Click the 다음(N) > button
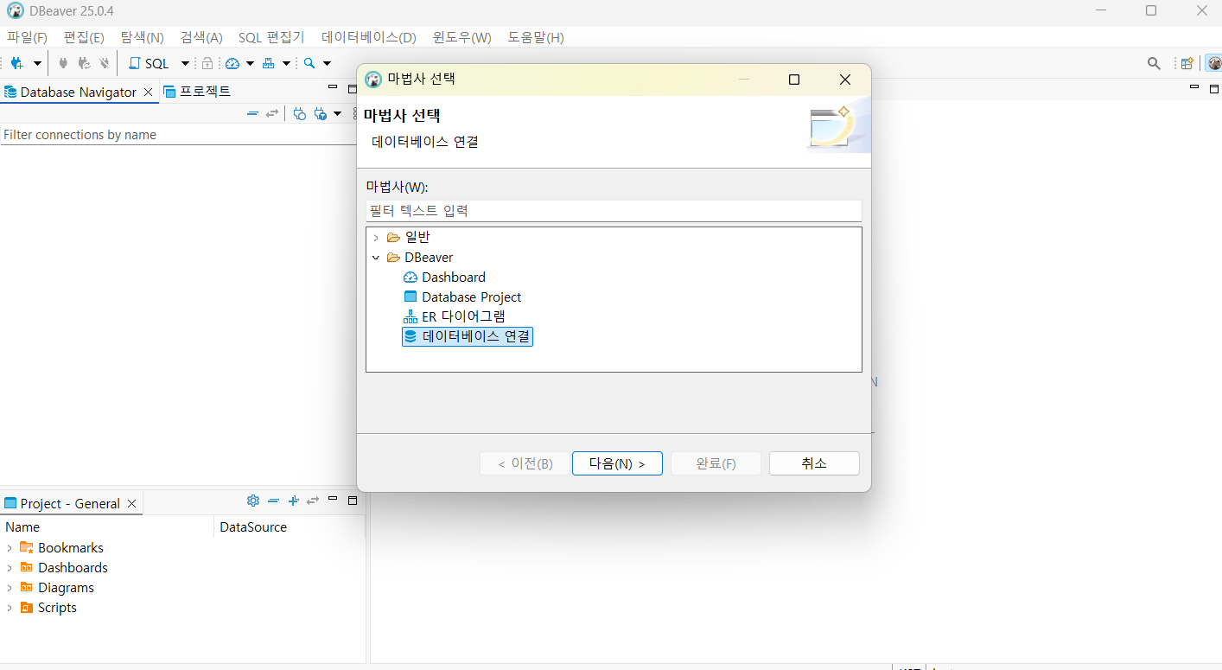This screenshot has height=670, width=1222. point(617,463)
